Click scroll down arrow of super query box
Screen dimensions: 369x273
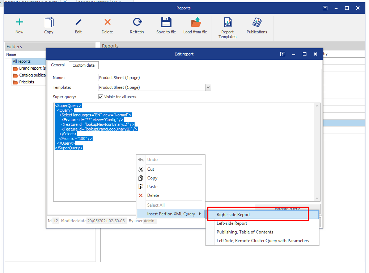coord(317,198)
